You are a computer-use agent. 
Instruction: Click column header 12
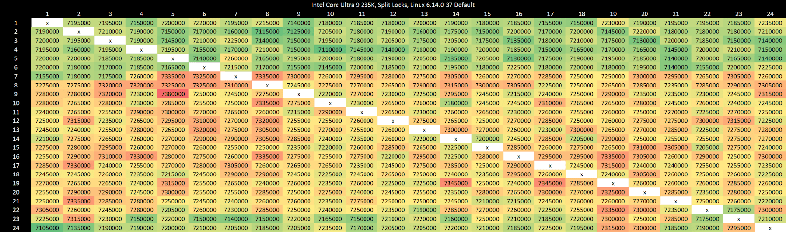[x=393, y=14]
